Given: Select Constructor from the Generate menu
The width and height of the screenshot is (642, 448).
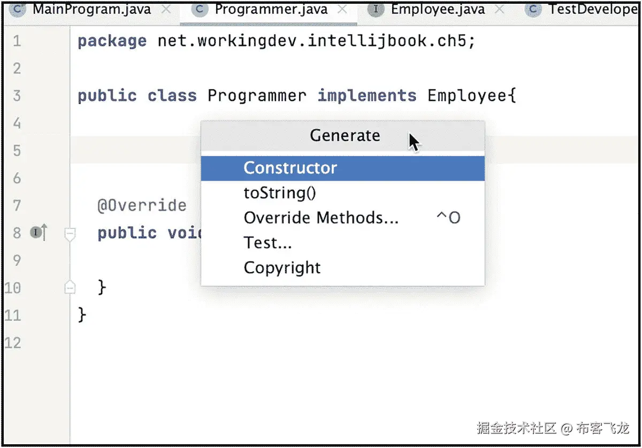Looking at the screenshot, I should tap(290, 168).
